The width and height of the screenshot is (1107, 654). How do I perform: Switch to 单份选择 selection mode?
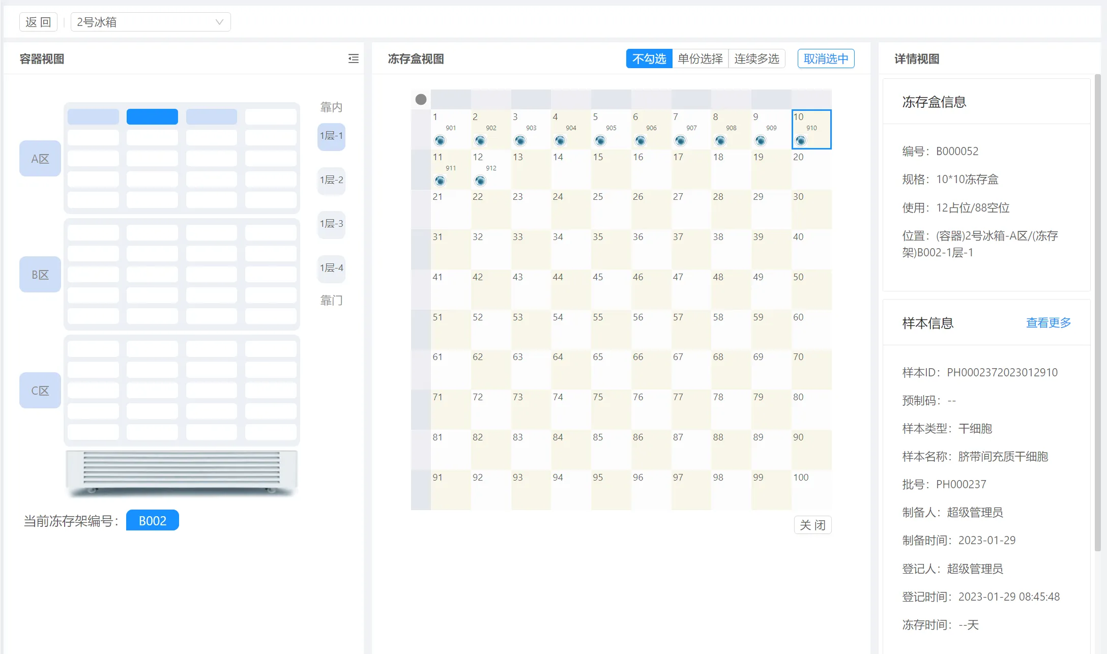pos(700,59)
